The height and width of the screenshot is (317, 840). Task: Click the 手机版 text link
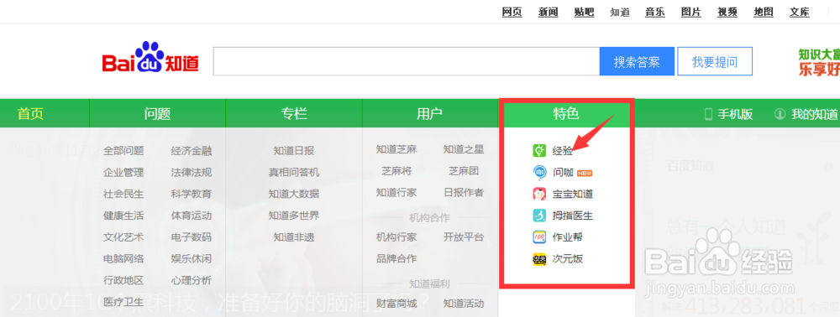point(736,114)
